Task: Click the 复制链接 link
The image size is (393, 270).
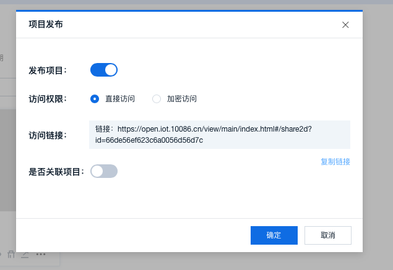Action: [x=335, y=162]
